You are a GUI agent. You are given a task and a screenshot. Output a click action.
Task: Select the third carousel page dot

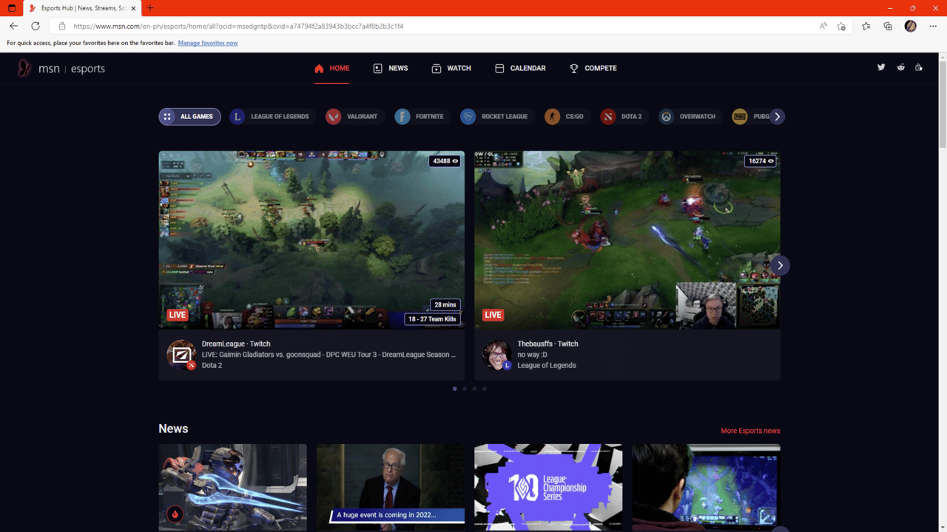(x=474, y=389)
